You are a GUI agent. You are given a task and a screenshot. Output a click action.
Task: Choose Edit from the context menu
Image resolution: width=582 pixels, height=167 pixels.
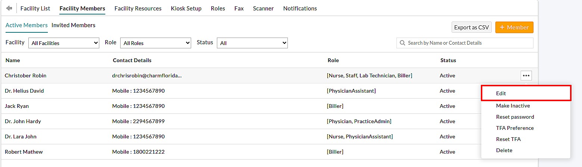501,93
